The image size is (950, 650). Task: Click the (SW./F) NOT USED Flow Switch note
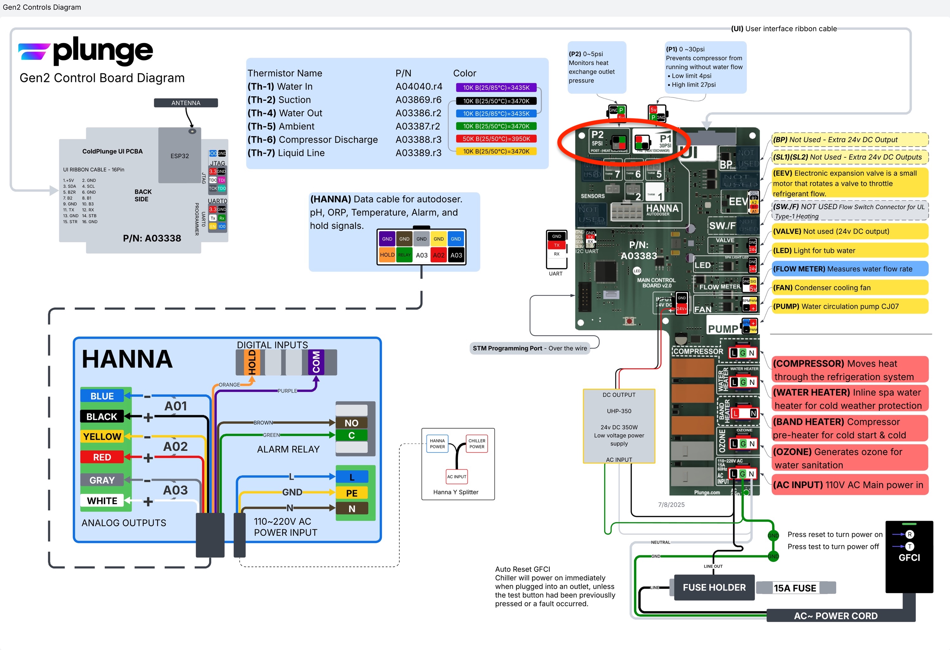(x=850, y=211)
